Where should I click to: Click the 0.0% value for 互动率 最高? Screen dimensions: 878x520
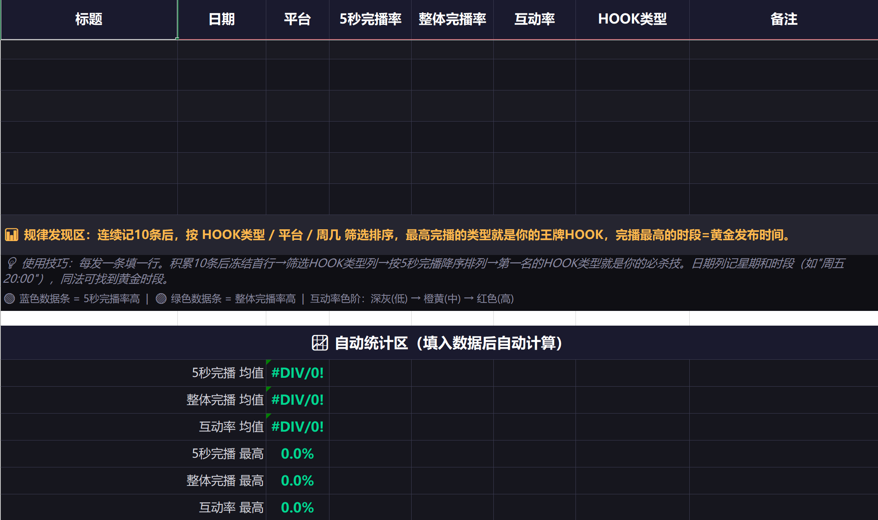click(297, 508)
